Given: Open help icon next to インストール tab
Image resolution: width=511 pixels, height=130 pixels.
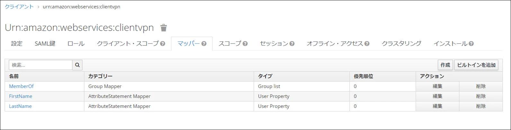Looking at the screenshot, I should pos(471,44).
